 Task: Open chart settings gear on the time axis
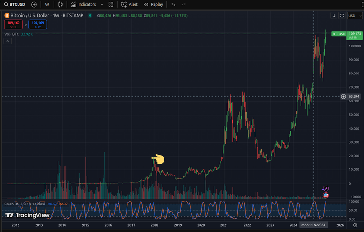pyautogui.click(x=355, y=225)
